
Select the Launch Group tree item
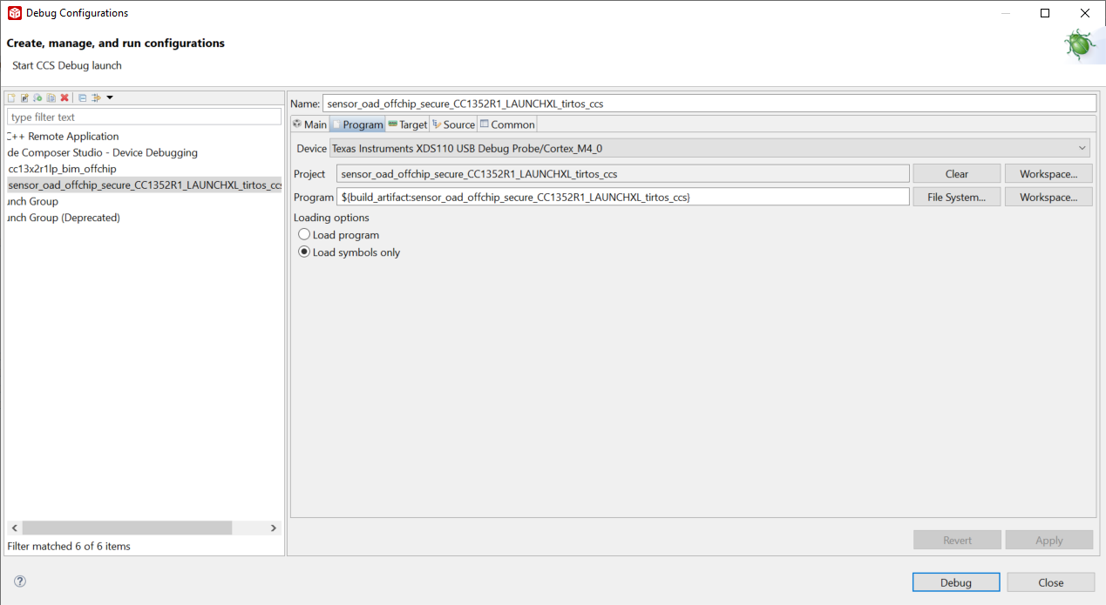coord(32,201)
